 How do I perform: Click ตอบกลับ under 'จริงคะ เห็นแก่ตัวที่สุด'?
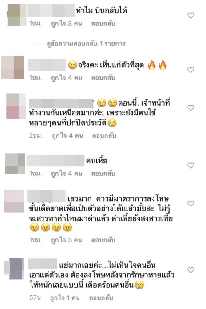pyautogui.click(x=103, y=78)
